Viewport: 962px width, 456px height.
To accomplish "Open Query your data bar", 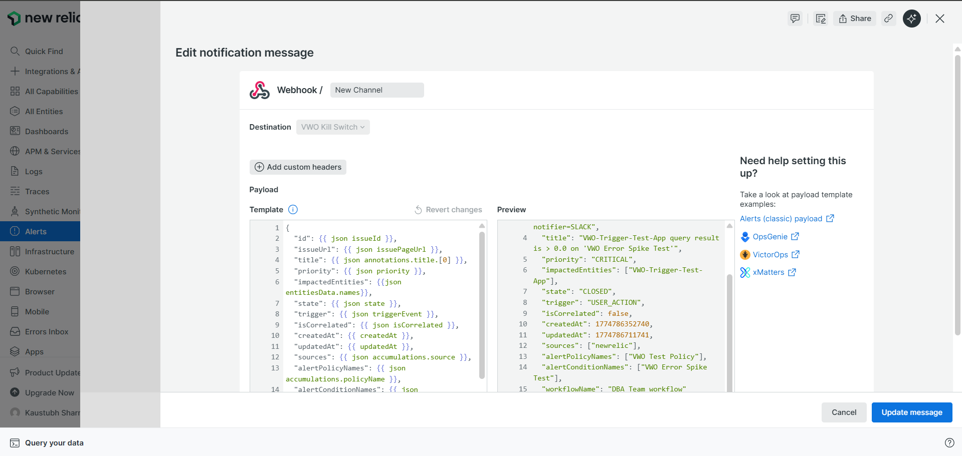I will (47, 443).
